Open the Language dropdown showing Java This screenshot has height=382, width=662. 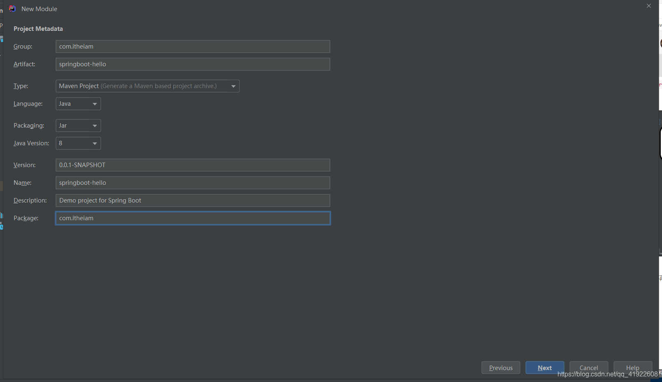tap(78, 104)
